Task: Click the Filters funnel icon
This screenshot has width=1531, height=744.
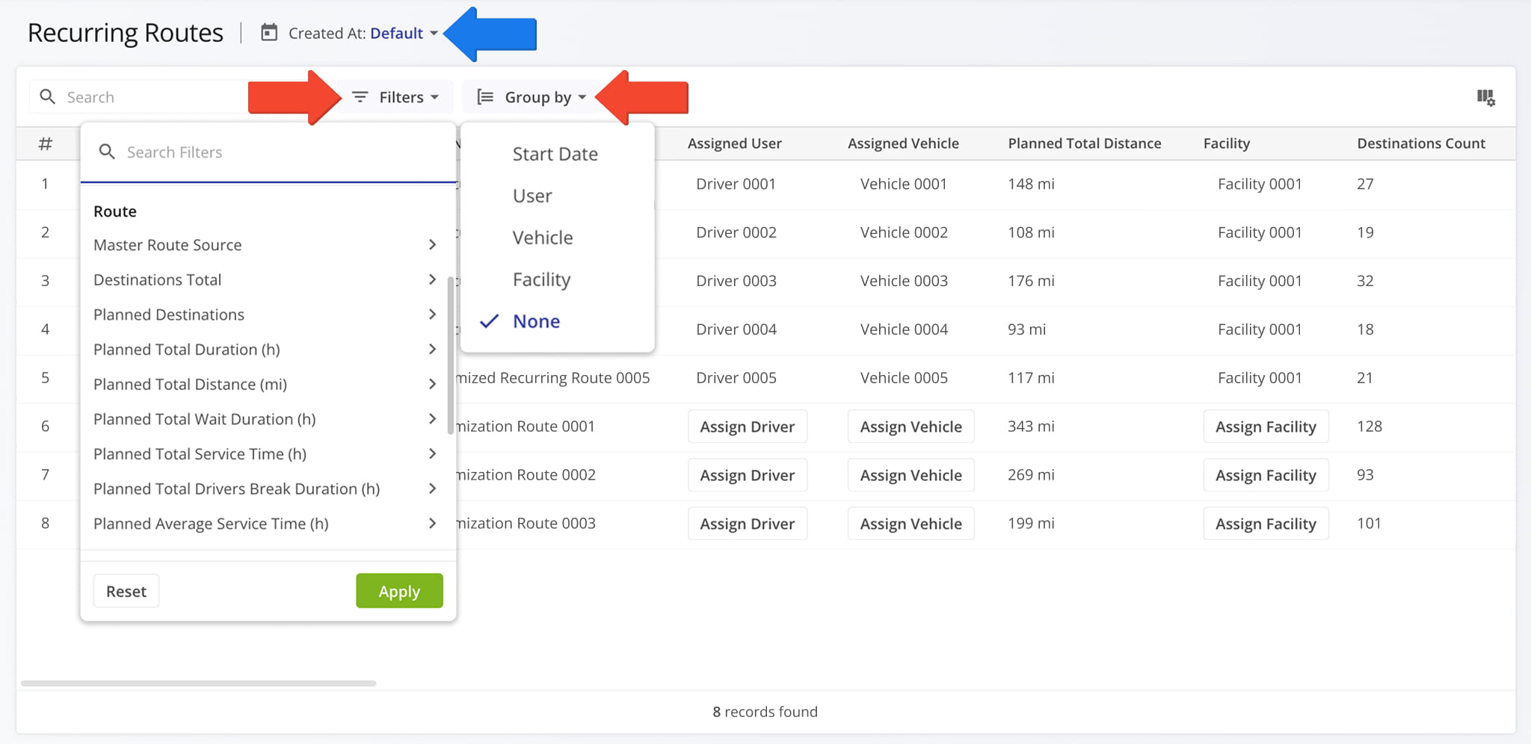Action: coord(361,96)
